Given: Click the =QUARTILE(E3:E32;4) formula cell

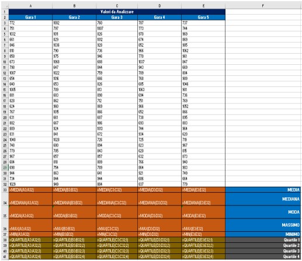Looking at the screenshot, I should [x=203, y=256].
